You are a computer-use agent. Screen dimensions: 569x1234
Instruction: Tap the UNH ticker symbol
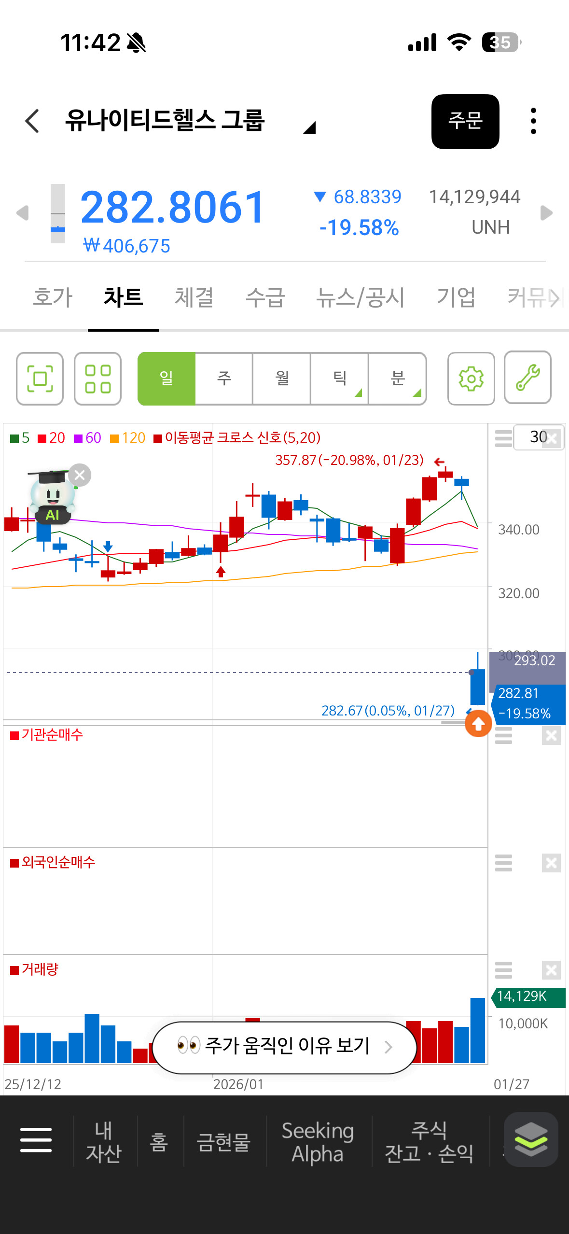pyautogui.click(x=491, y=227)
